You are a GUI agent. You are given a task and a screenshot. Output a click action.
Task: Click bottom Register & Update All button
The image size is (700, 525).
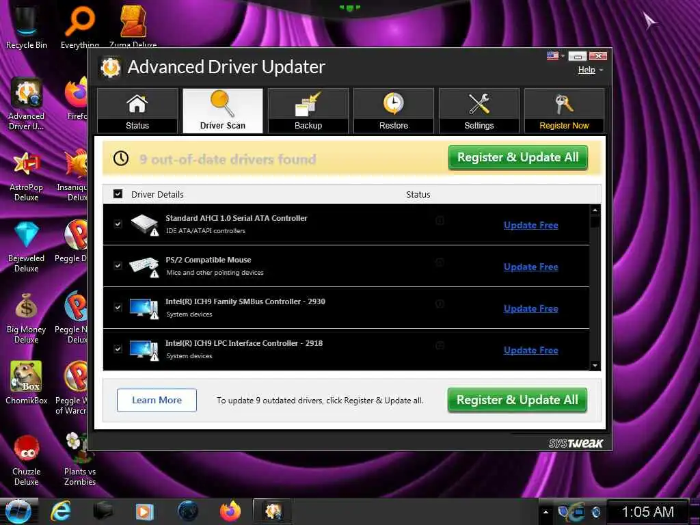pyautogui.click(x=517, y=400)
